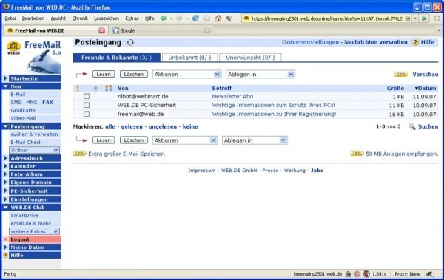Open the Newsletter Abo message subject

coord(232,96)
